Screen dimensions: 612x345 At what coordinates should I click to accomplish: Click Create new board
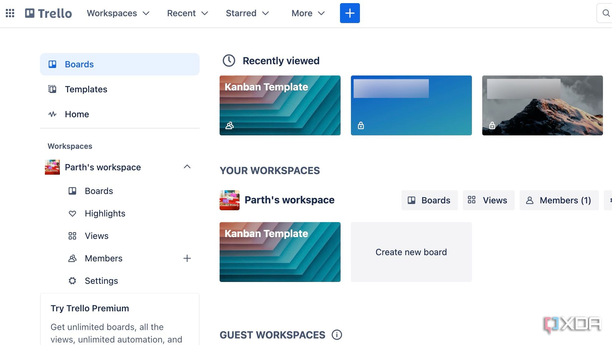(x=411, y=252)
